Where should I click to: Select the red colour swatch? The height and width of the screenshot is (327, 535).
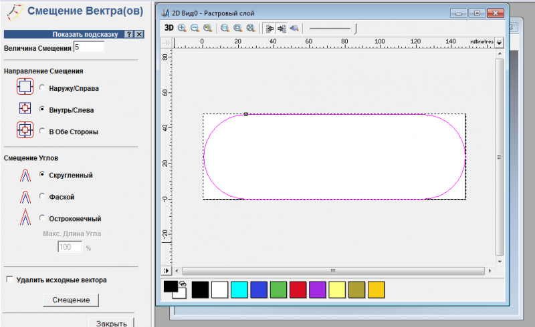point(298,290)
